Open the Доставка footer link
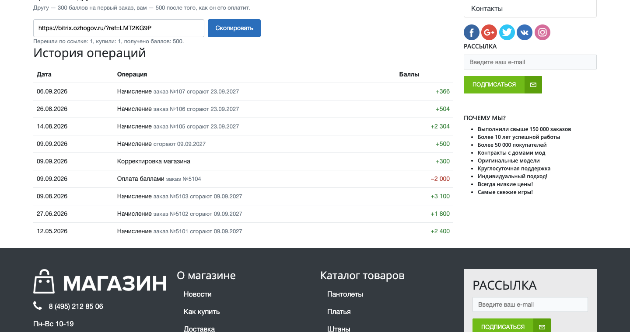 point(199,329)
